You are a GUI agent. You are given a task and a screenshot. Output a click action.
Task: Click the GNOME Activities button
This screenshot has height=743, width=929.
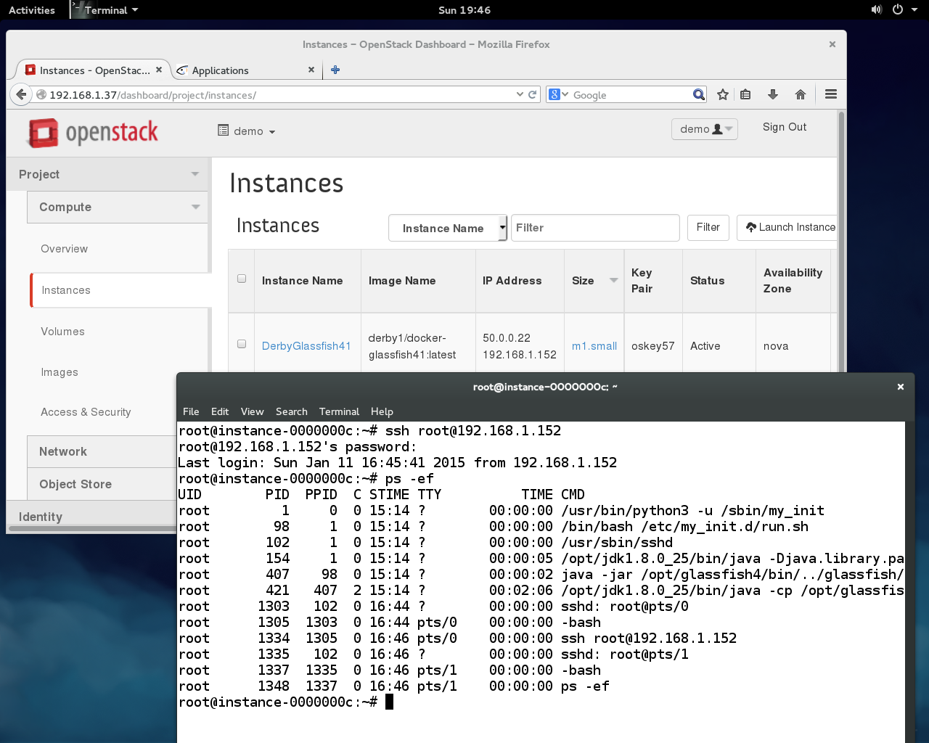32,9
